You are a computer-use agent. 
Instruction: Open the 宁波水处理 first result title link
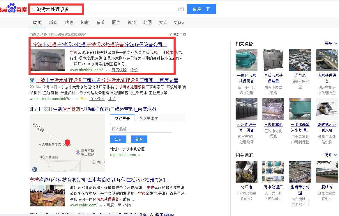coord(99,45)
